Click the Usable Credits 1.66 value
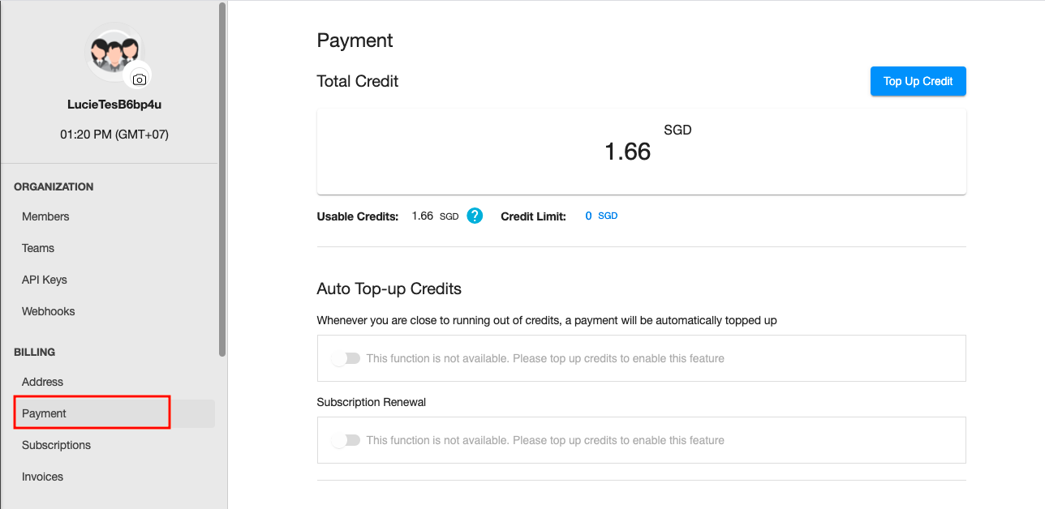Image resolution: width=1045 pixels, height=509 pixels. 423,216
